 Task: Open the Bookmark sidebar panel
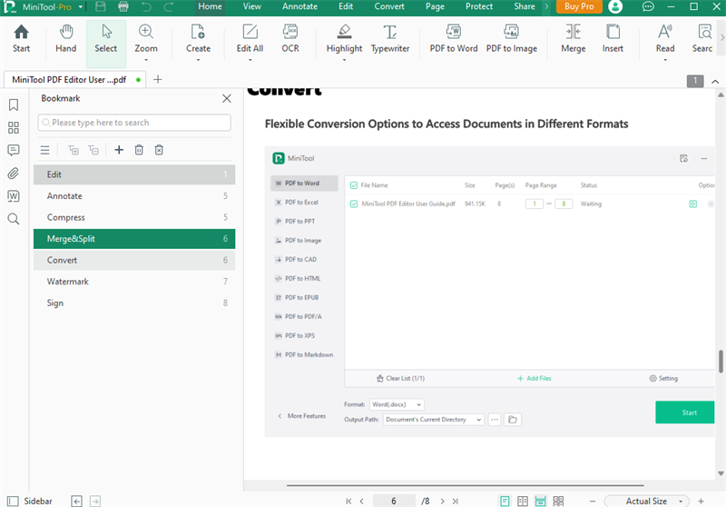tap(14, 104)
